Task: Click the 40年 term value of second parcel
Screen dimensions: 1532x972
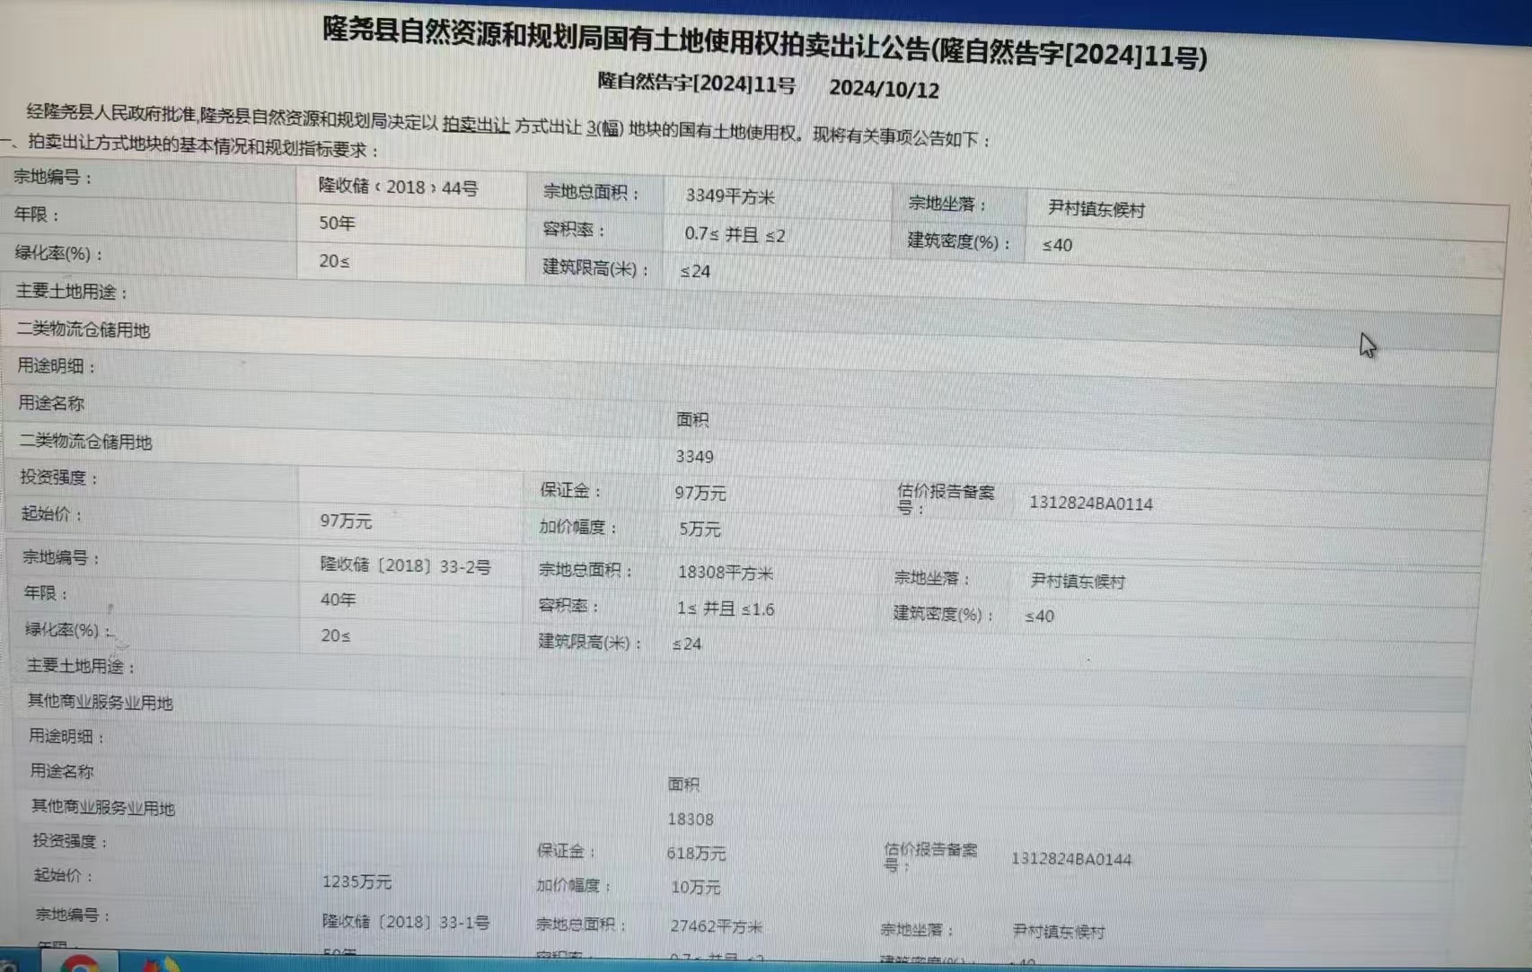Action: click(x=338, y=600)
